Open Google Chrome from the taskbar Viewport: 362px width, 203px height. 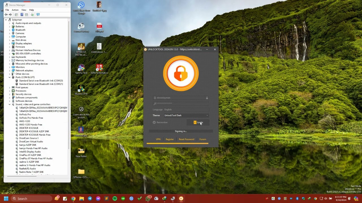pos(73,198)
